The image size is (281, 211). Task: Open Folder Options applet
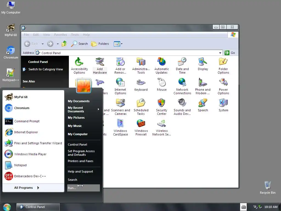(223, 66)
